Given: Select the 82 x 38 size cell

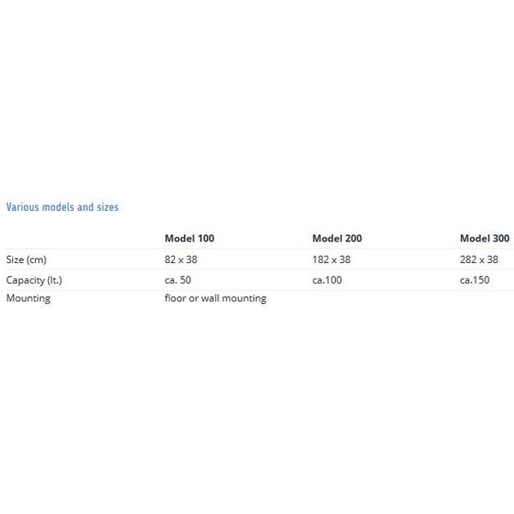Looking at the screenshot, I should click(181, 260).
